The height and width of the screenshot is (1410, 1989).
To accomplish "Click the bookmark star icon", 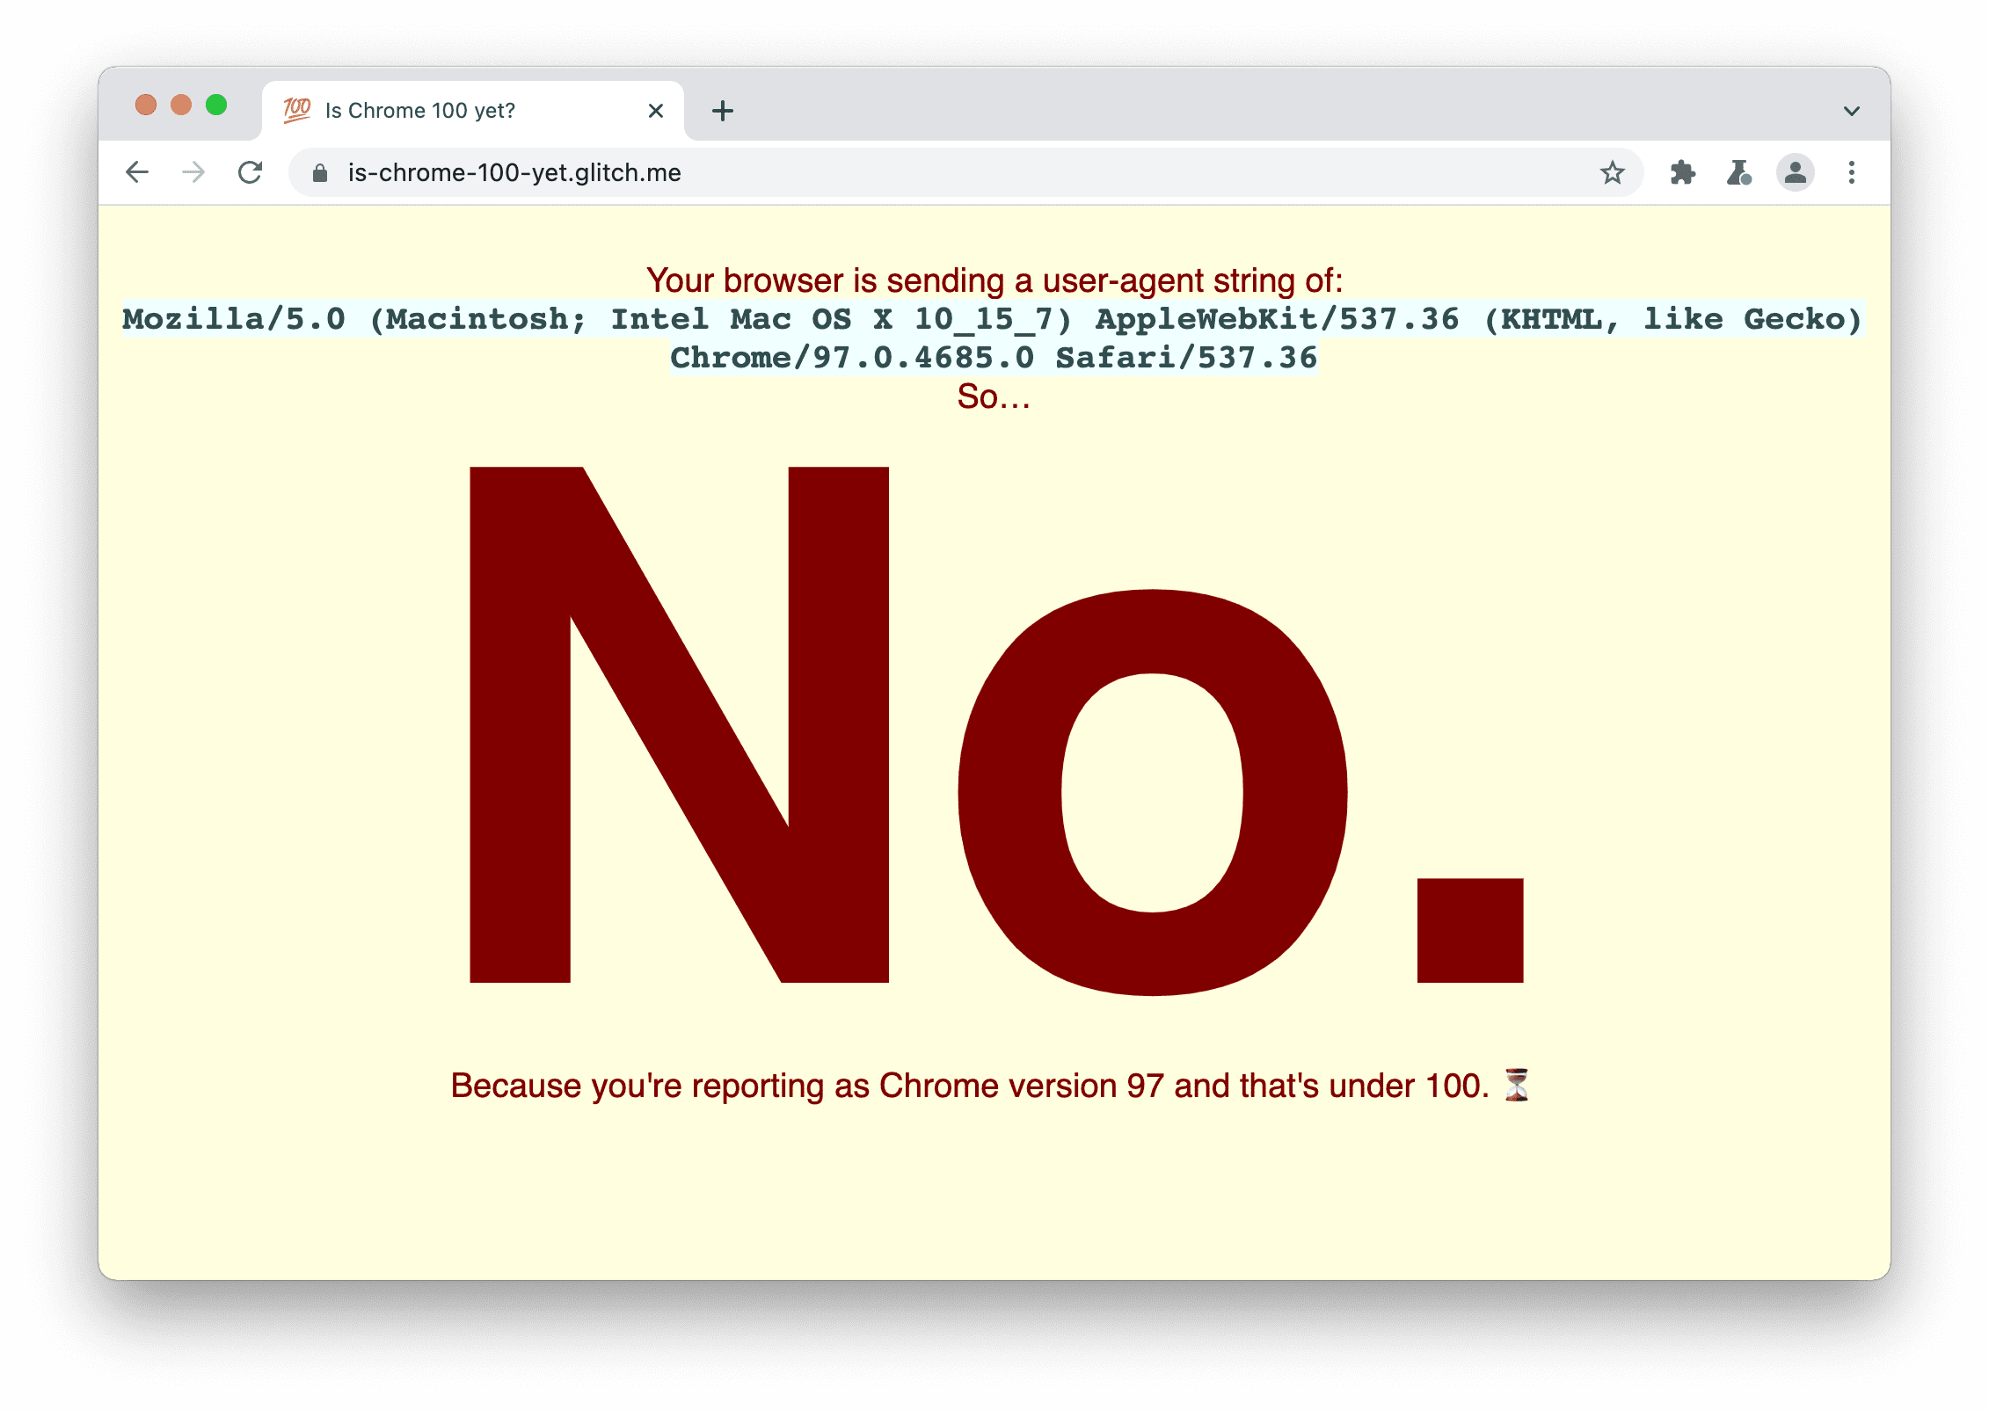I will (x=1615, y=170).
